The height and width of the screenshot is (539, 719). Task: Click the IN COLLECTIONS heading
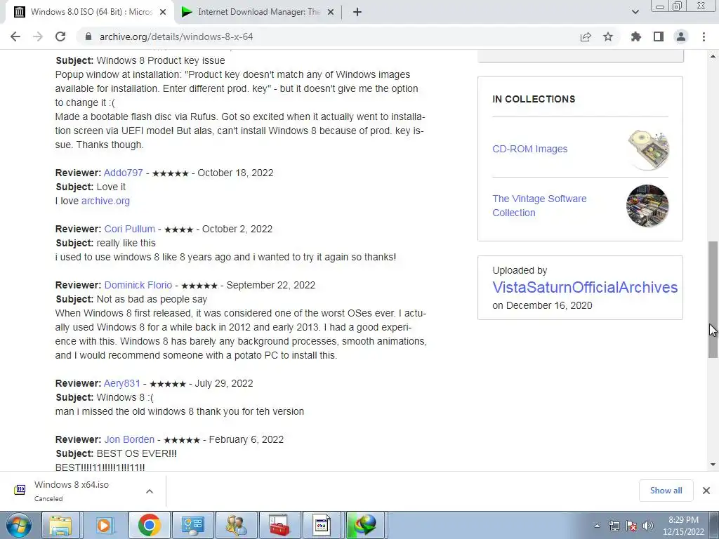[534, 99]
